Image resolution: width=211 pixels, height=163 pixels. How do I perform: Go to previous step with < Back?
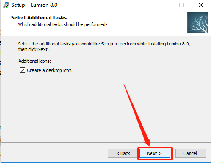(123, 153)
